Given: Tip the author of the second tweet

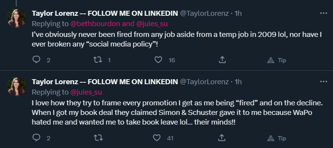Looking at the screenshot, I should click(x=277, y=138).
